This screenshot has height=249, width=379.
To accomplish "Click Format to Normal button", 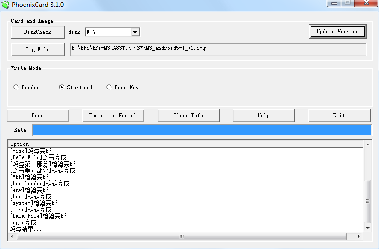I will pos(112,115).
